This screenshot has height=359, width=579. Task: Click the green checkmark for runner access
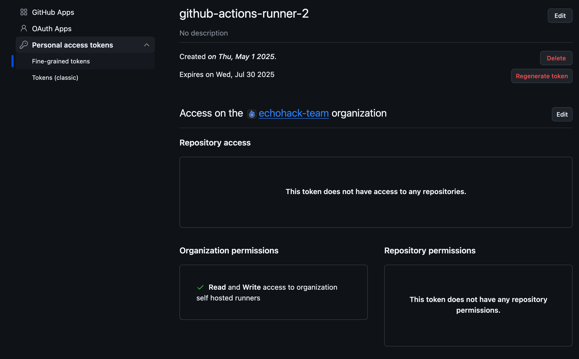click(200, 287)
